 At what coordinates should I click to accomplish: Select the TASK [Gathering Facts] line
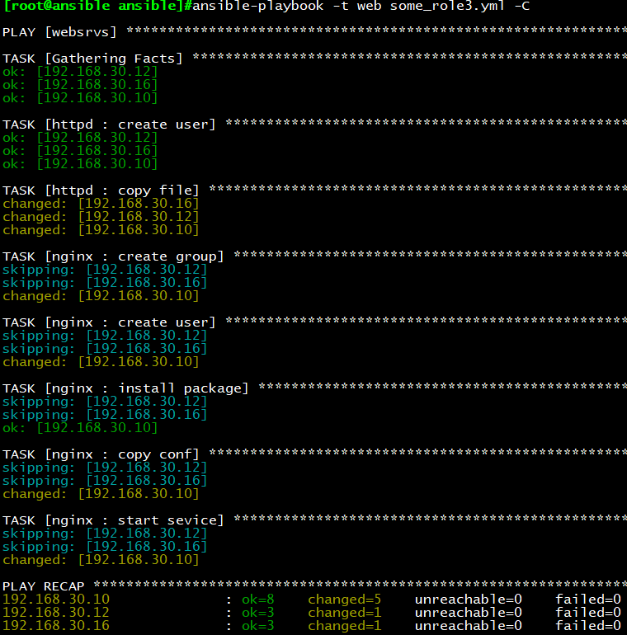click(314, 59)
